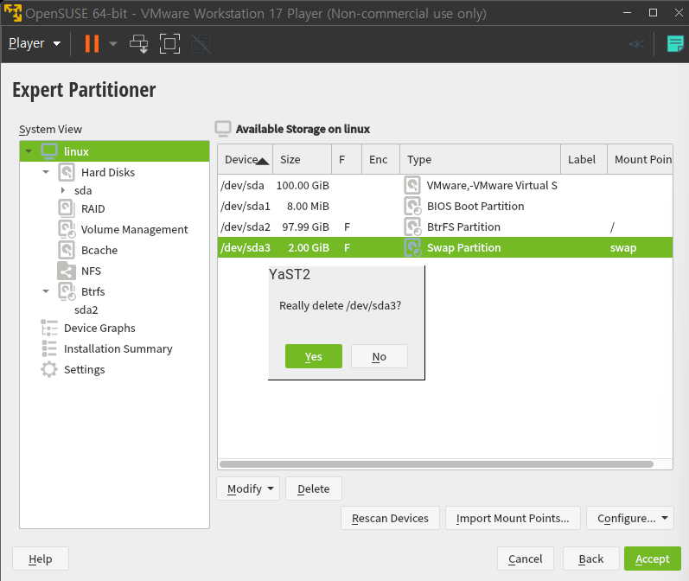Click the Swap Partition icon

[412, 247]
